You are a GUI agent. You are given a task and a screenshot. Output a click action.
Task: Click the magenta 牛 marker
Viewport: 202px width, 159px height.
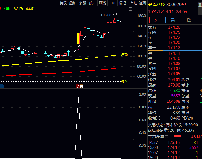tap(80, 49)
